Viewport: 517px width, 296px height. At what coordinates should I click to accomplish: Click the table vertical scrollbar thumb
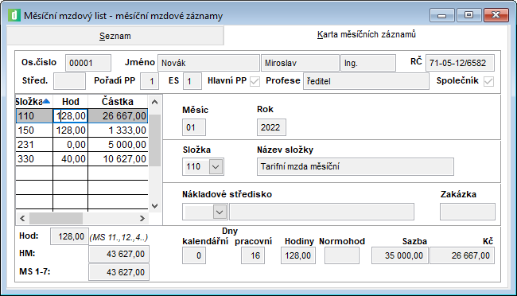(154, 140)
